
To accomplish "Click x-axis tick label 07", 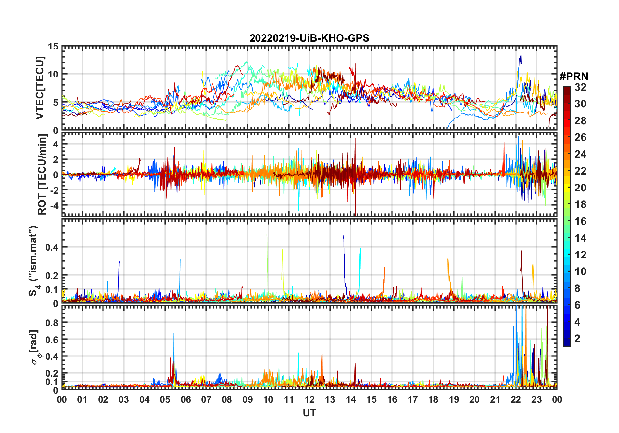I will (206, 399).
